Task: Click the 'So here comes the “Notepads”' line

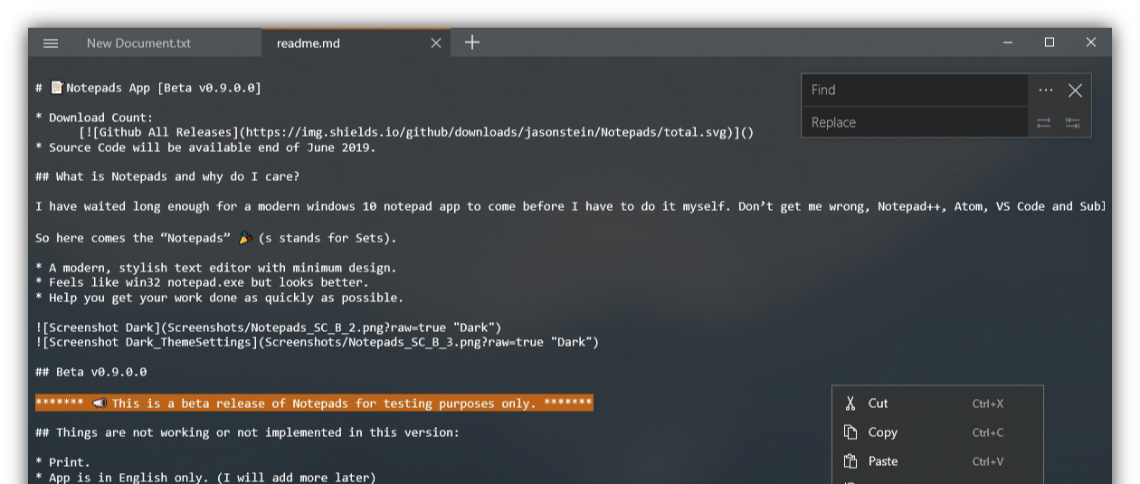Action: (x=216, y=238)
